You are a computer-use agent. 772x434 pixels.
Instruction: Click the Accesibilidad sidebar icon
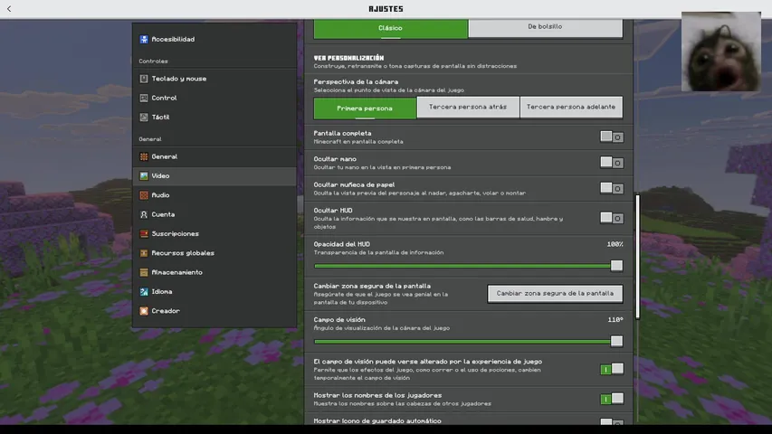pyautogui.click(x=144, y=40)
